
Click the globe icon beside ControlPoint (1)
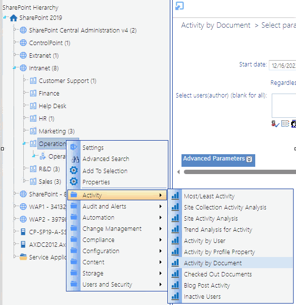(23, 43)
